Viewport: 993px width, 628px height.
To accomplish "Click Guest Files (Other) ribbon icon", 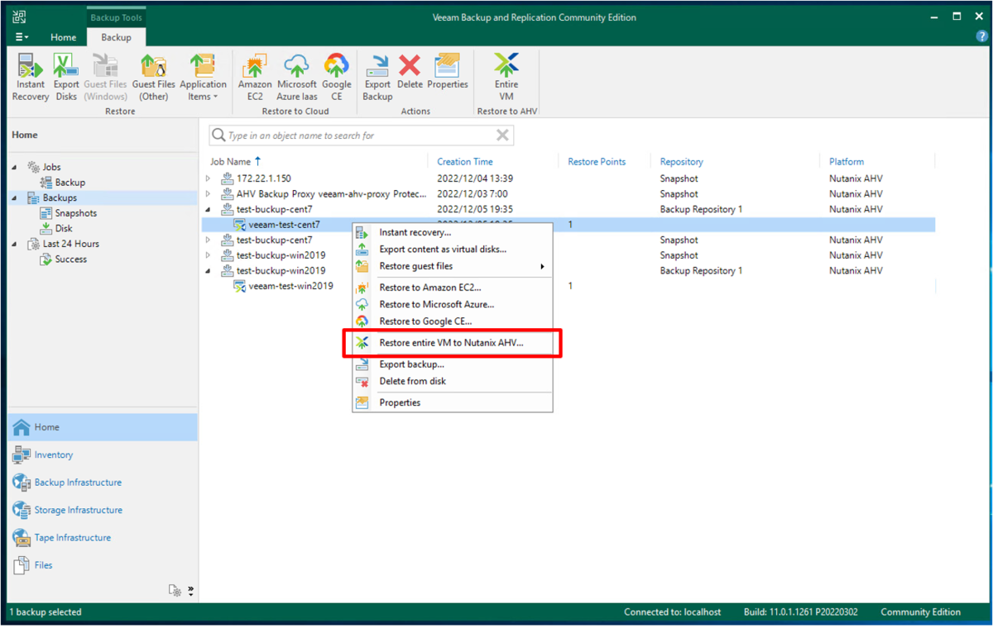I will coord(154,78).
